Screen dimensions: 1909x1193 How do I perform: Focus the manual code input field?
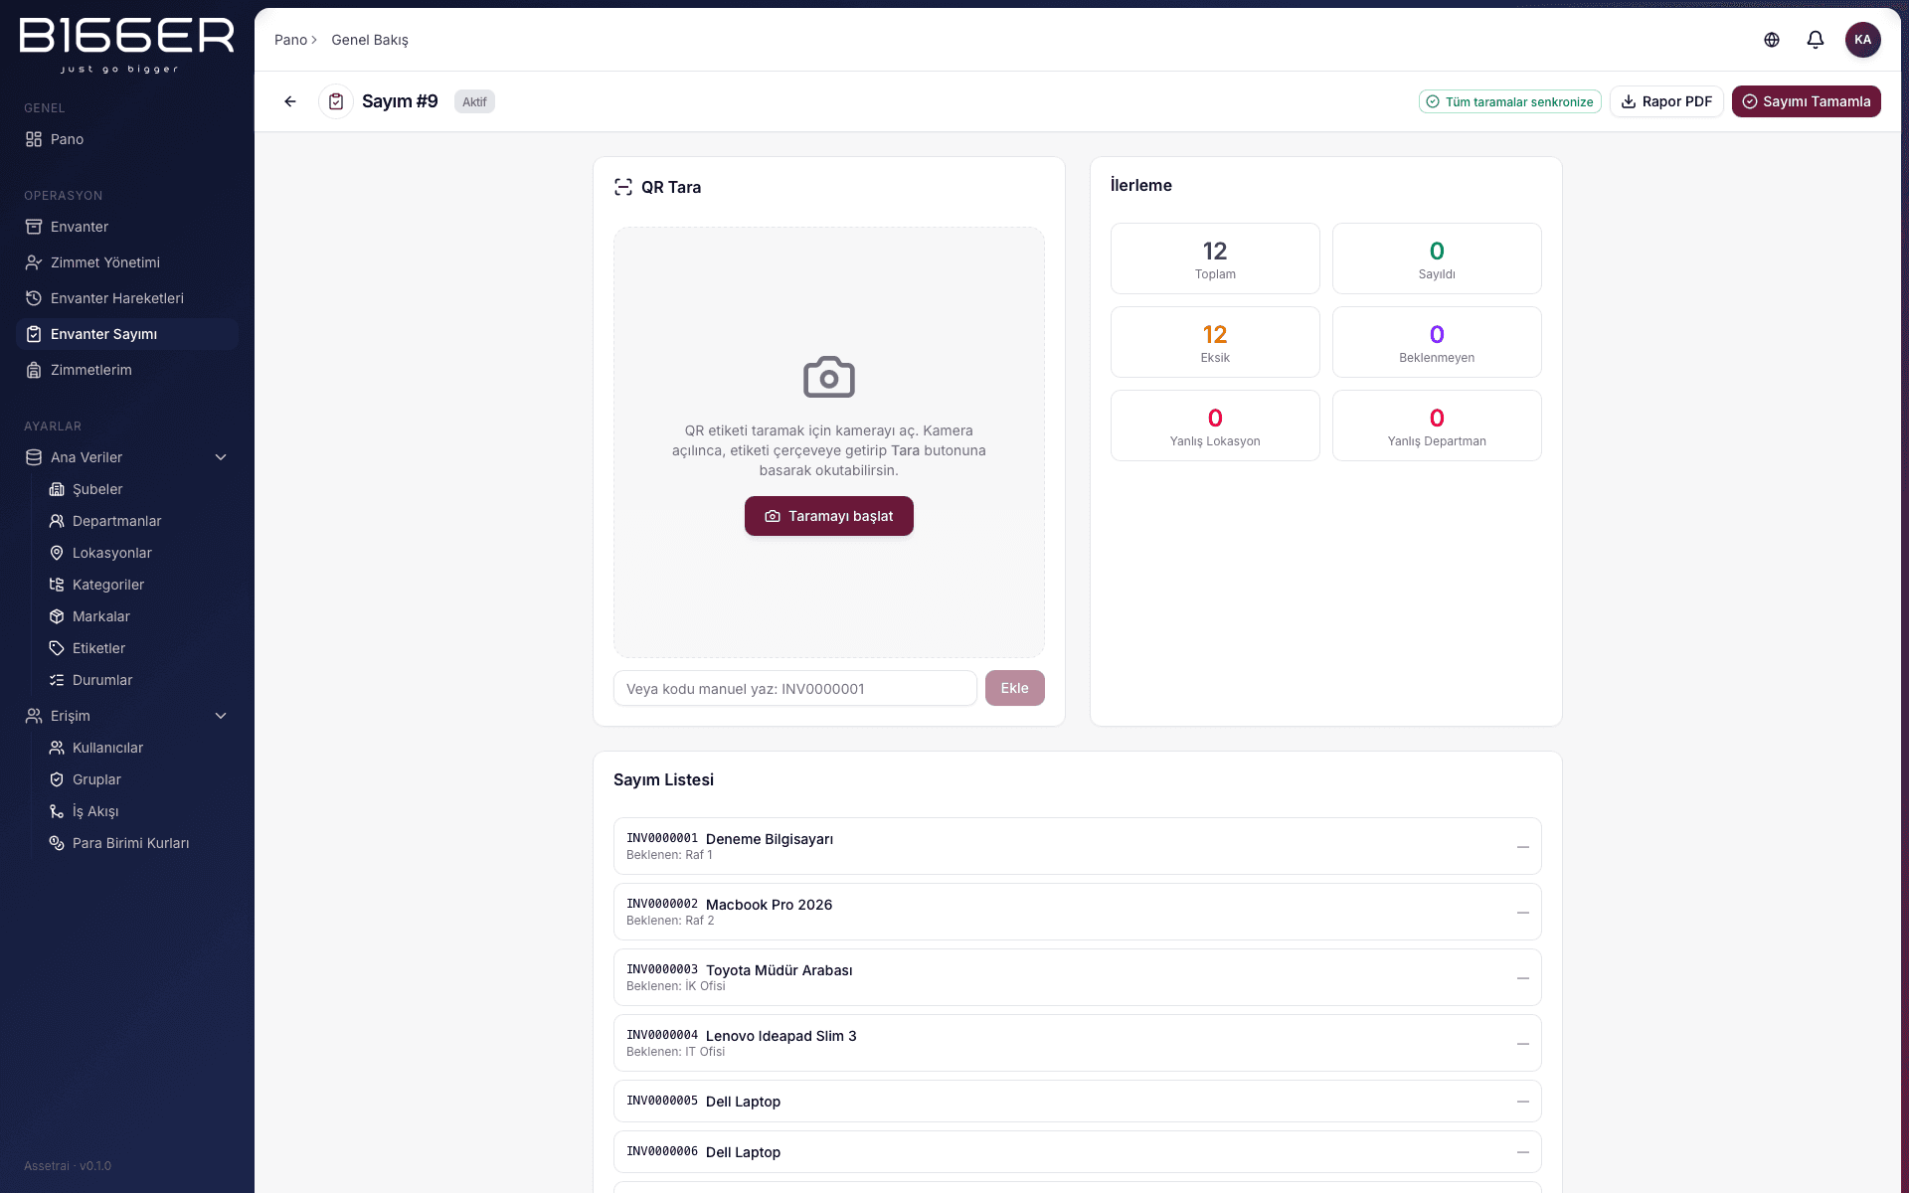795,688
